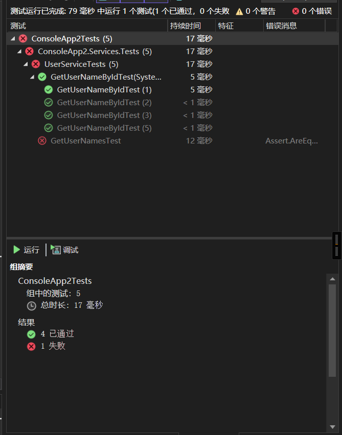Click the green run triangle icon

coord(16,250)
